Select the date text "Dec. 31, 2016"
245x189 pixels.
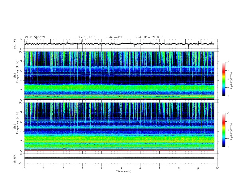pyautogui.click(x=86, y=37)
